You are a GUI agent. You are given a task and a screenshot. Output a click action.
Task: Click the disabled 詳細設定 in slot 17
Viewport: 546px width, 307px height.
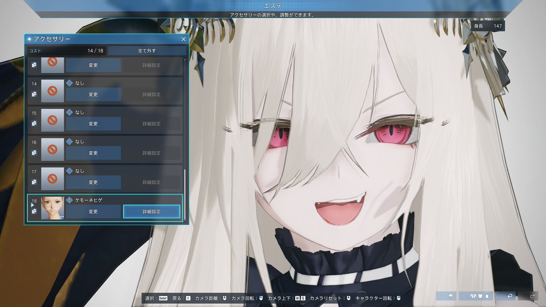point(152,182)
